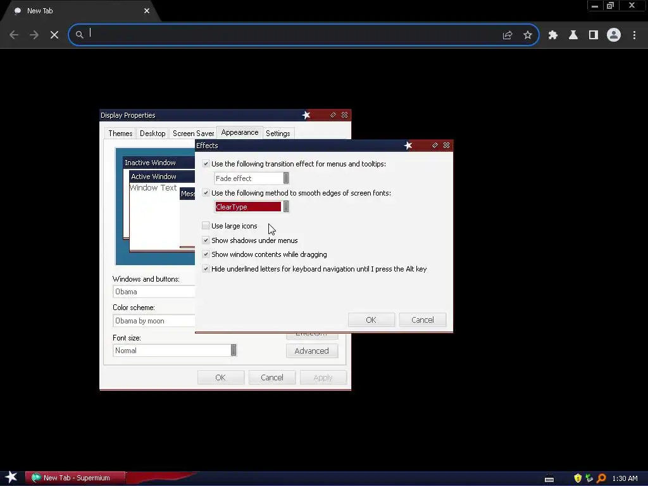Open the browser three-dot menu
This screenshot has width=648, height=486.
tap(634, 35)
